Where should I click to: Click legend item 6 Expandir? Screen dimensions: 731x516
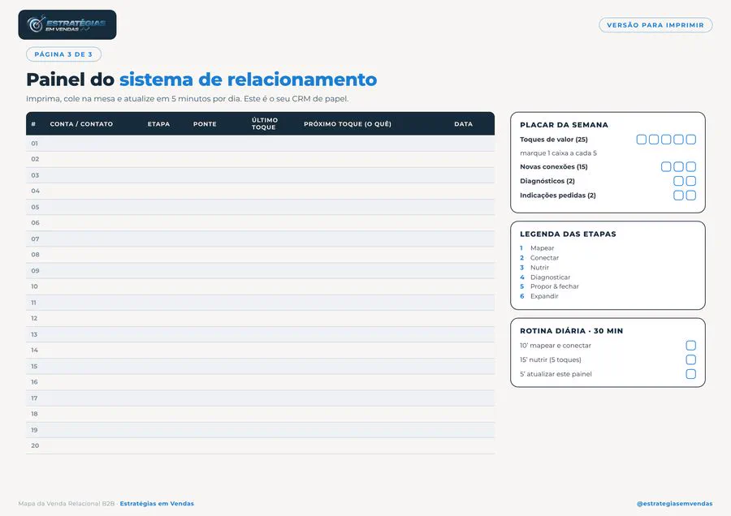[x=539, y=296]
